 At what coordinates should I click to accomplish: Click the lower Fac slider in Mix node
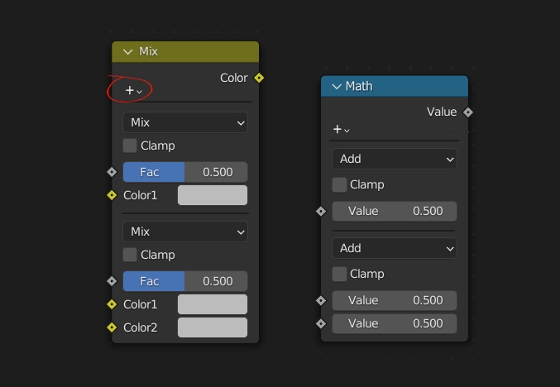point(185,281)
